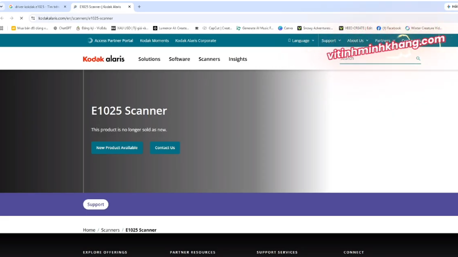
Task: Open the ChatGPT bookmark
Action: tap(62, 28)
